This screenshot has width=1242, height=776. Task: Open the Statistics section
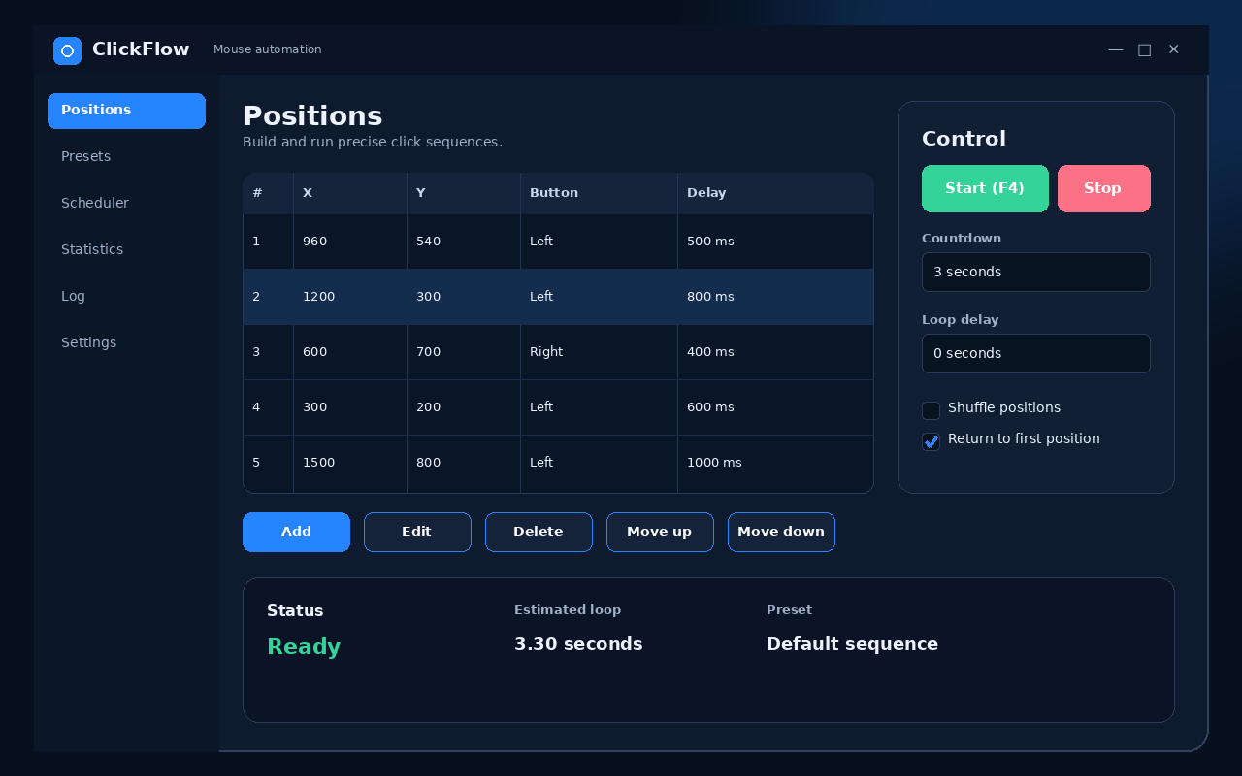[x=126, y=250]
